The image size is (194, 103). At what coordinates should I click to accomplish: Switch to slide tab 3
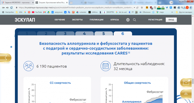[65, 33]
